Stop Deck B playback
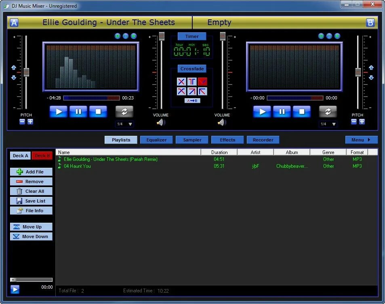The image size is (385, 304). [x=302, y=112]
